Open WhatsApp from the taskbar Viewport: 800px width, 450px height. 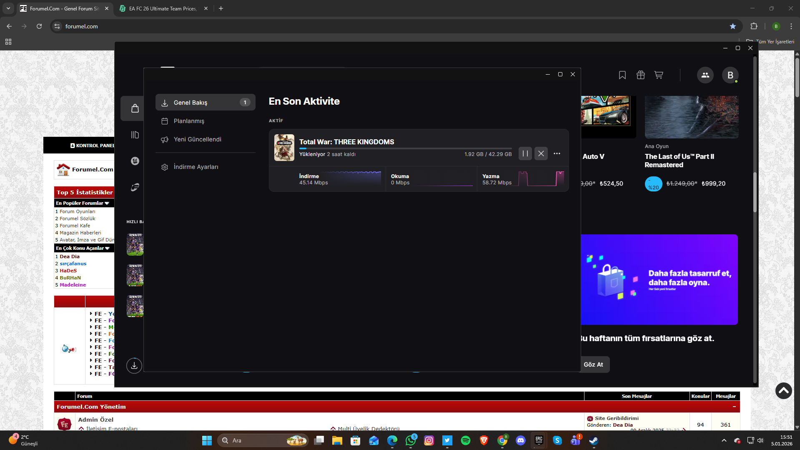pyautogui.click(x=411, y=440)
